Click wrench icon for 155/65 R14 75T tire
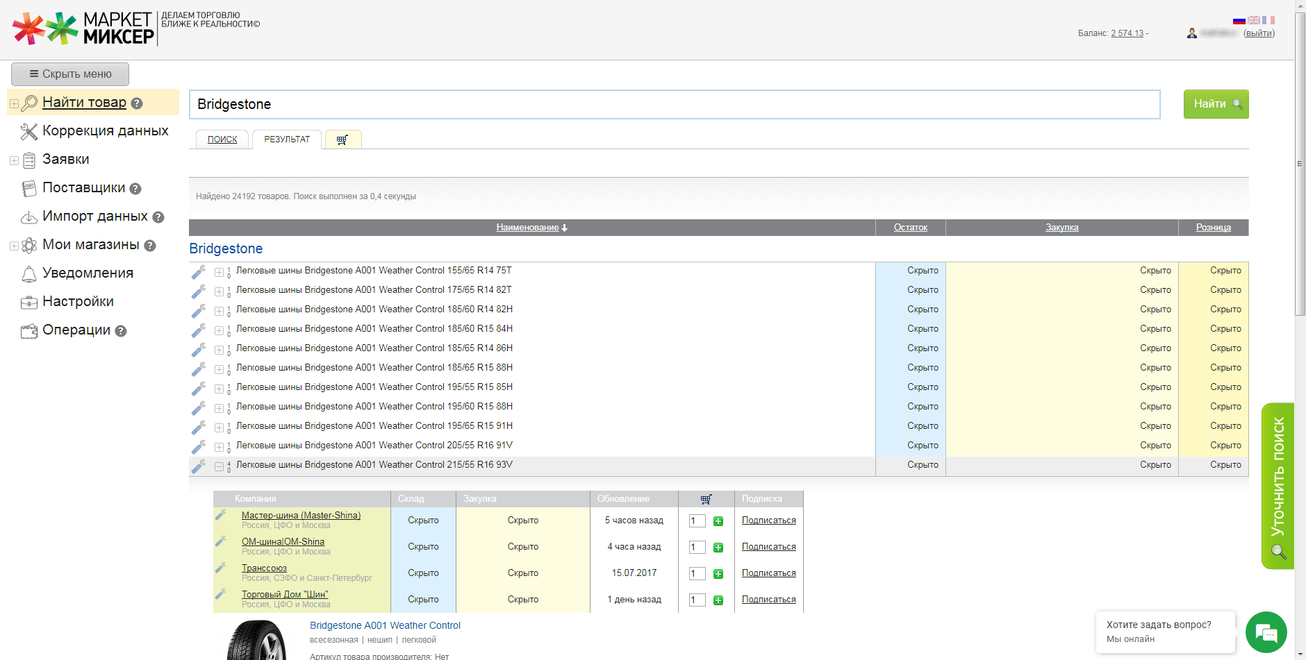1306x660 pixels. pos(199,271)
